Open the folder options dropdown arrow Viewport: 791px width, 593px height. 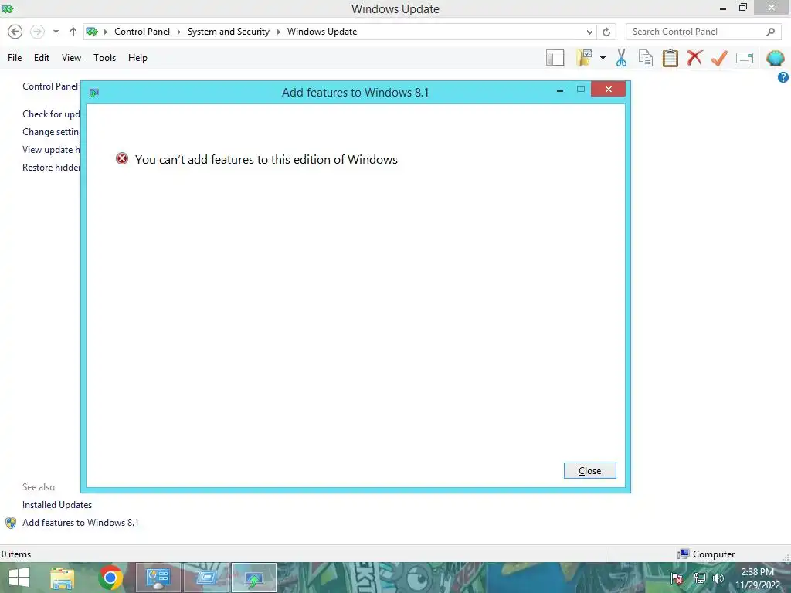(603, 57)
